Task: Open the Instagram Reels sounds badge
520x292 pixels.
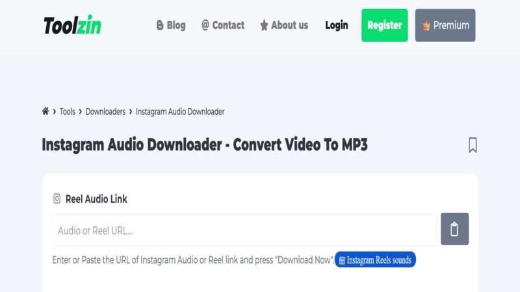Action: [x=375, y=260]
